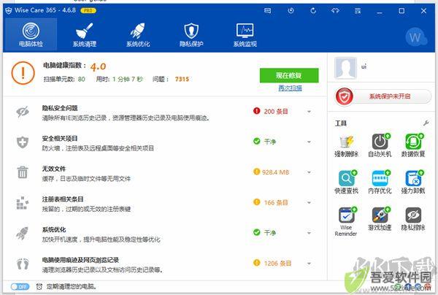Click the 无效文件 title text
The height and width of the screenshot is (295, 438).
(54, 169)
